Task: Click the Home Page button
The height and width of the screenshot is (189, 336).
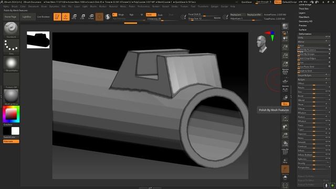Action: click(10, 17)
